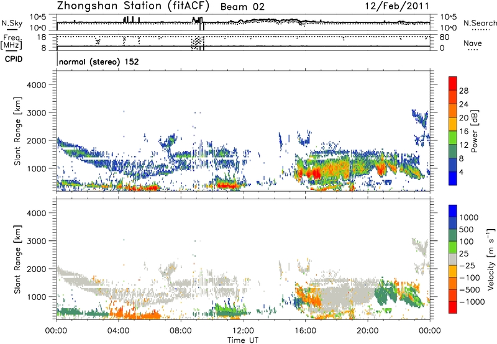Click the red top segment of Power color bar
Viewport: 497px width, 344px height.
click(453, 84)
